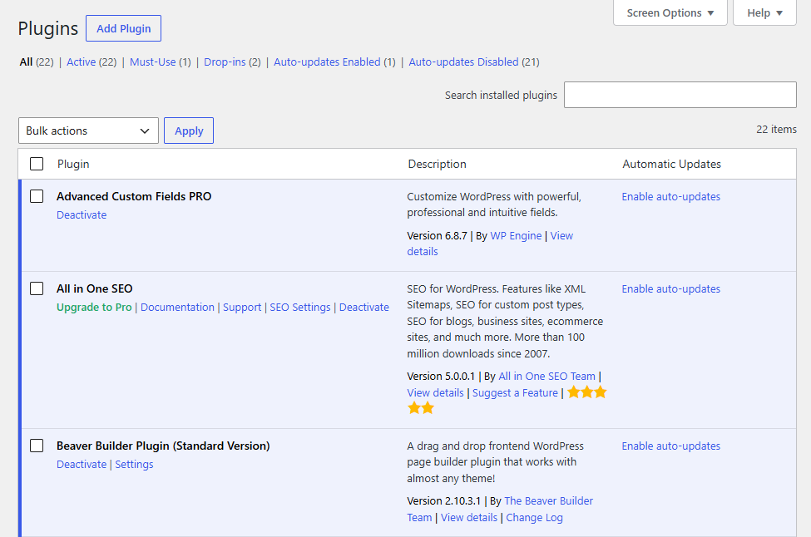This screenshot has width=811, height=537.
Task: Show Auto-updates Enabled plugins
Action: click(x=327, y=62)
